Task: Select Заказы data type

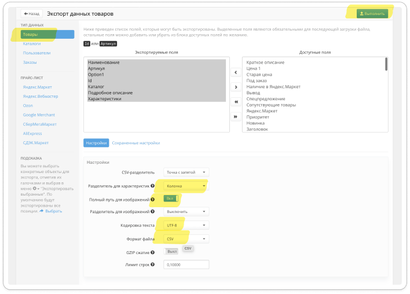Action: (x=30, y=62)
